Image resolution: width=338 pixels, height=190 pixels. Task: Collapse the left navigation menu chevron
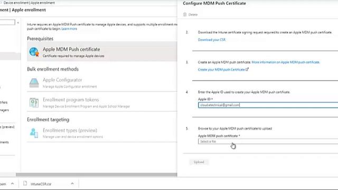18,22
